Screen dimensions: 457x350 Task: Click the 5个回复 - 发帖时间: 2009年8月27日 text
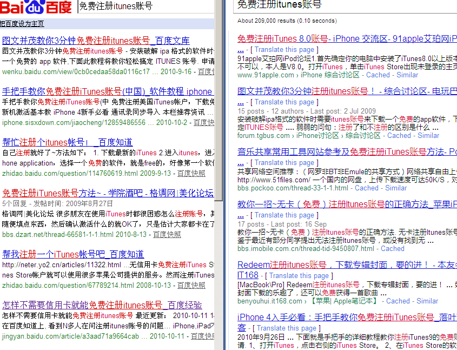click(x=57, y=203)
